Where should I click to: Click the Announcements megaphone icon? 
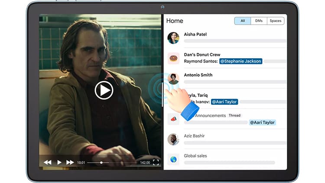[173, 119]
